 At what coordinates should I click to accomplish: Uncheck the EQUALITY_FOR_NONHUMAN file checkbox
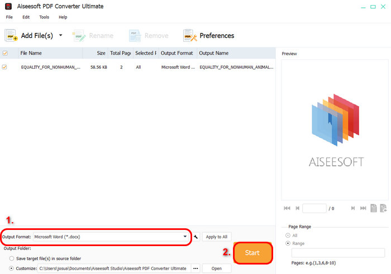click(x=4, y=67)
